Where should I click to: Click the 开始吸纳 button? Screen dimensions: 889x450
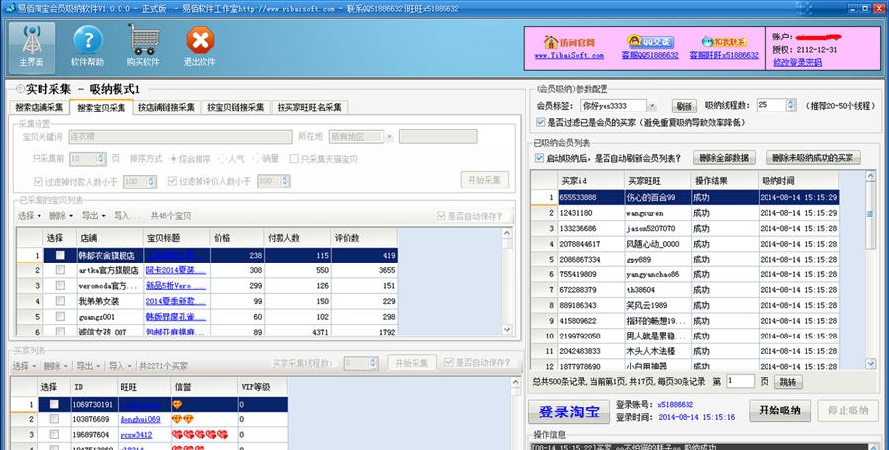click(779, 411)
